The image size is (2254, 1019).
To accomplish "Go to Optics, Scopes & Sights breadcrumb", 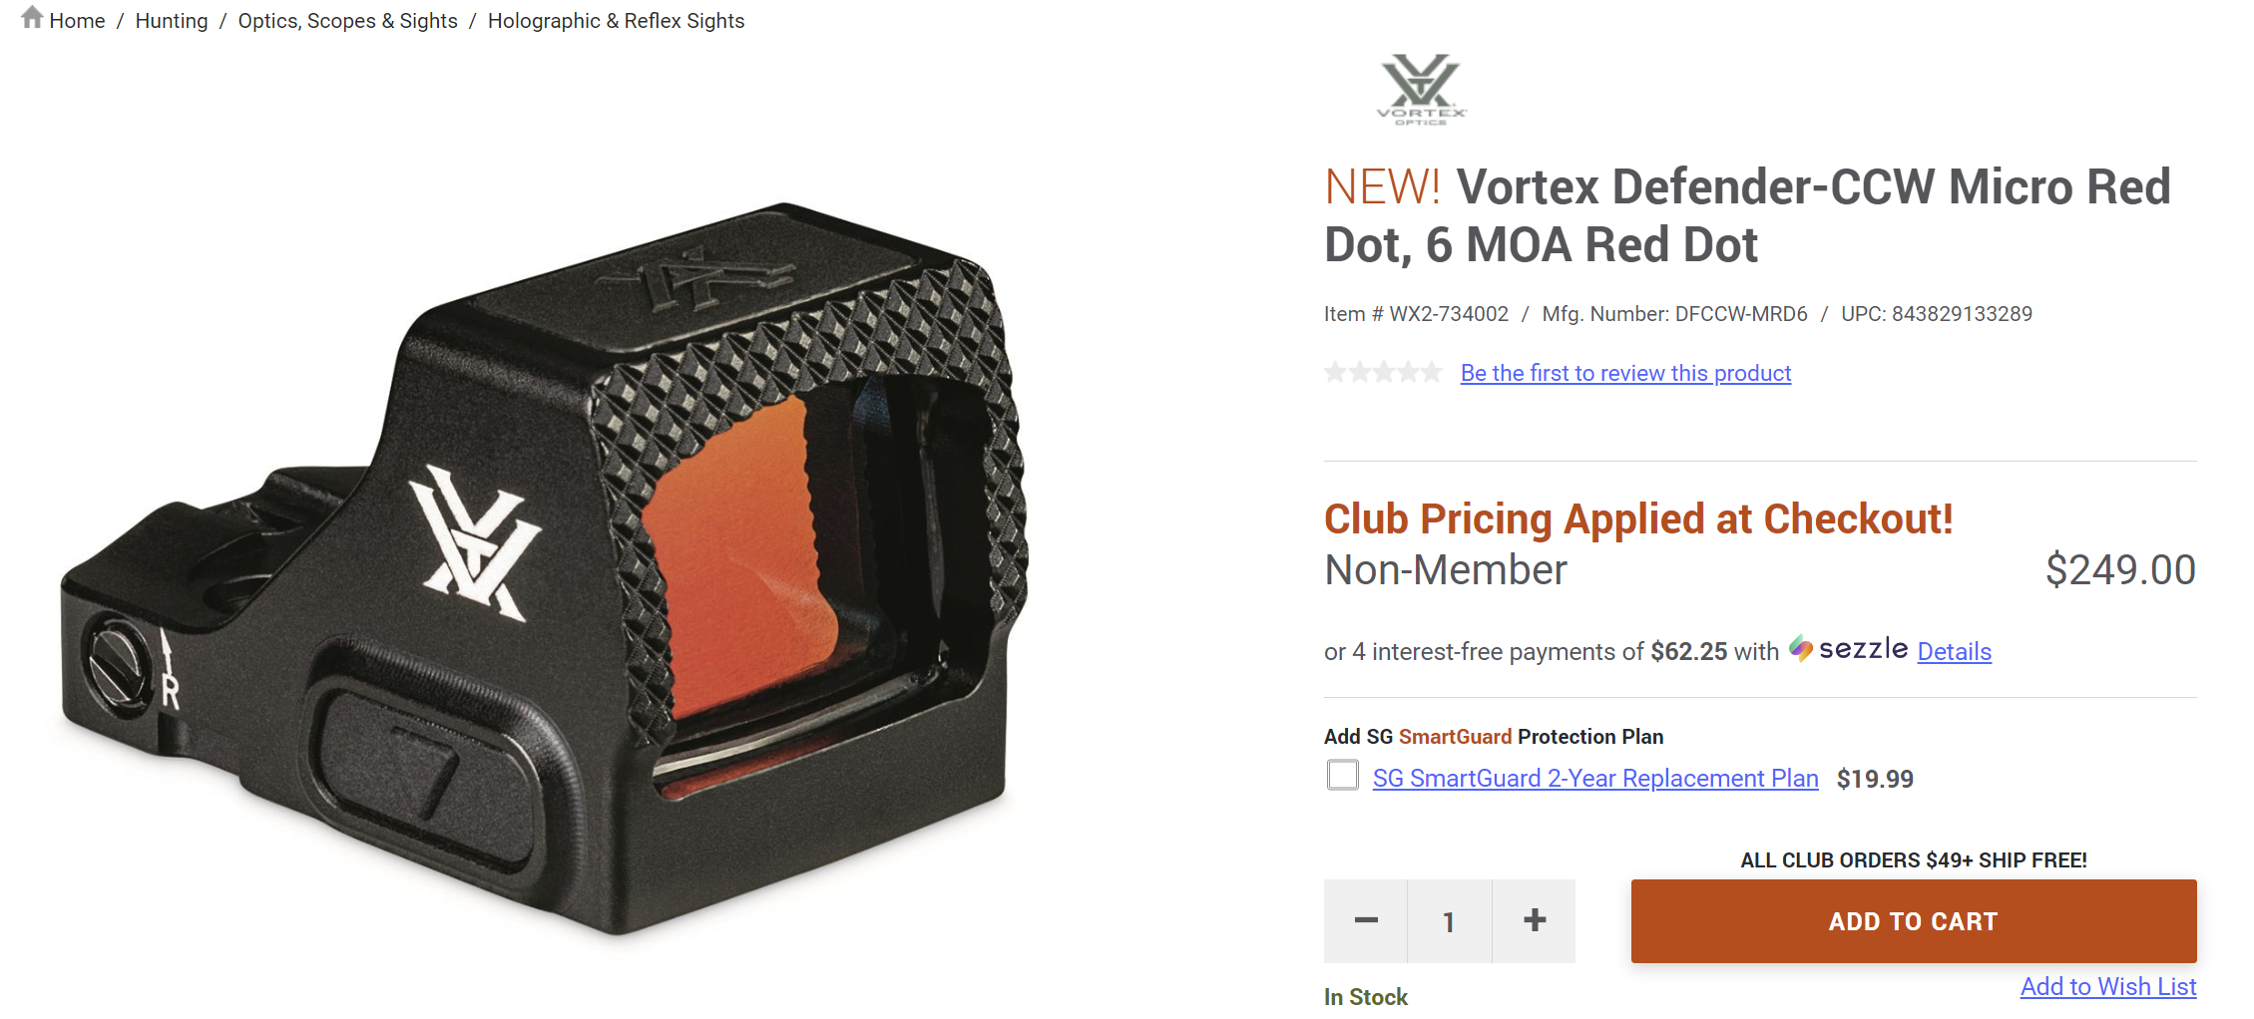I will point(347,21).
